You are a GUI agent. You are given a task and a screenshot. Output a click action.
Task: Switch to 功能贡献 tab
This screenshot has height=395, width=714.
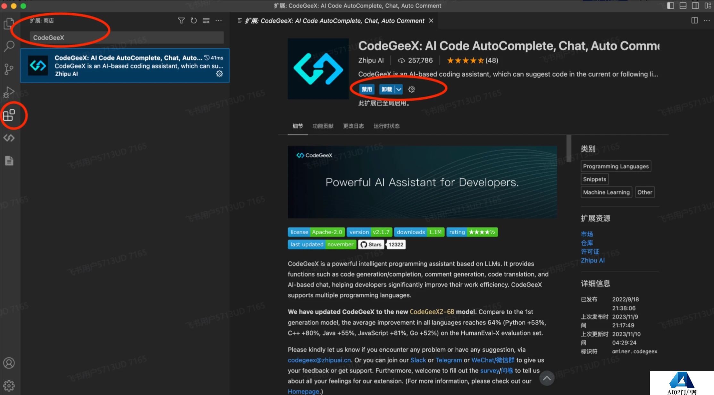coord(323,126)
